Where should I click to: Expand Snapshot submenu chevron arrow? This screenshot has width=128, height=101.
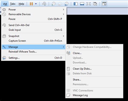coord(63,36)
